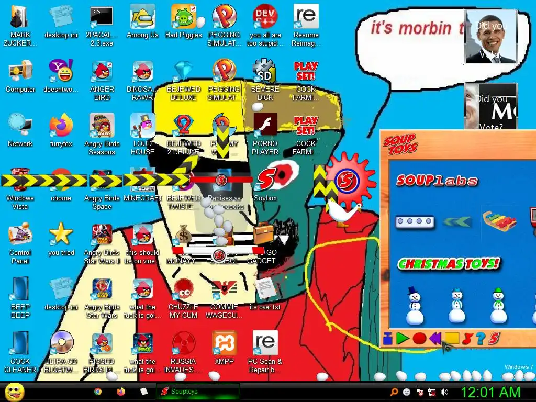Image resolution: width=536 pixels, height=402 pixels.
Task: Open the furryfox Firefox icon
Action: tap(61, 130)
